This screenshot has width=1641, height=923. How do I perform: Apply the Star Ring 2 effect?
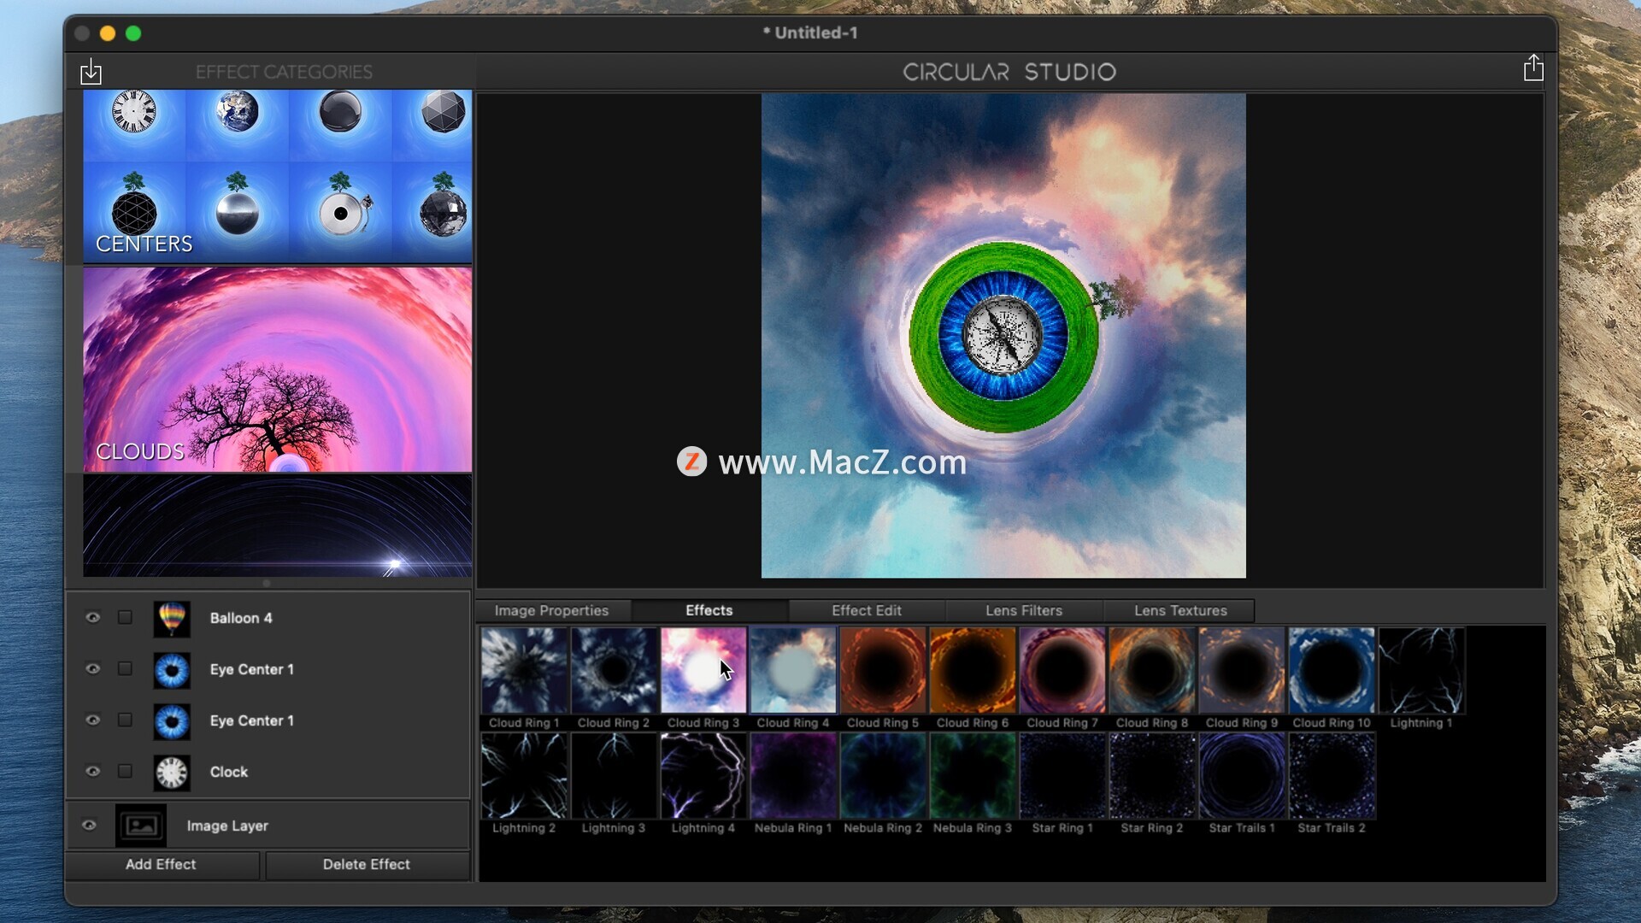[x=1152, y=776]
